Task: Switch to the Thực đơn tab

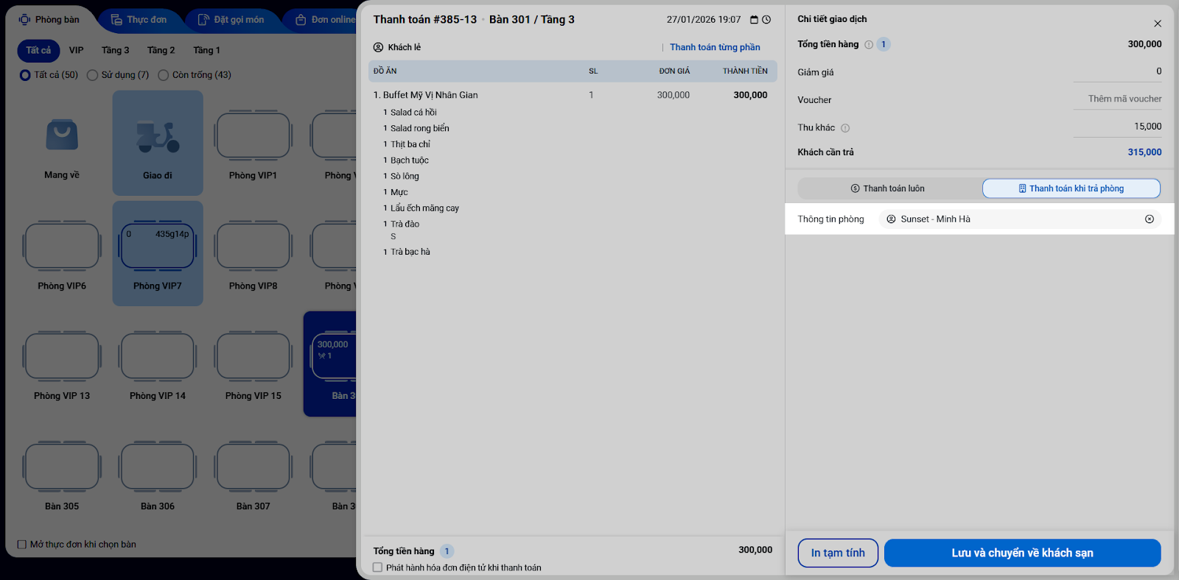Action: (139, 20)
